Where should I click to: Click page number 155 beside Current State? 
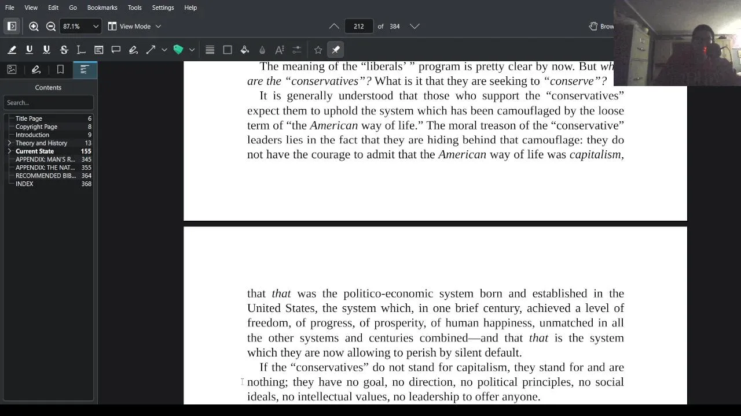tap(86, 151)
